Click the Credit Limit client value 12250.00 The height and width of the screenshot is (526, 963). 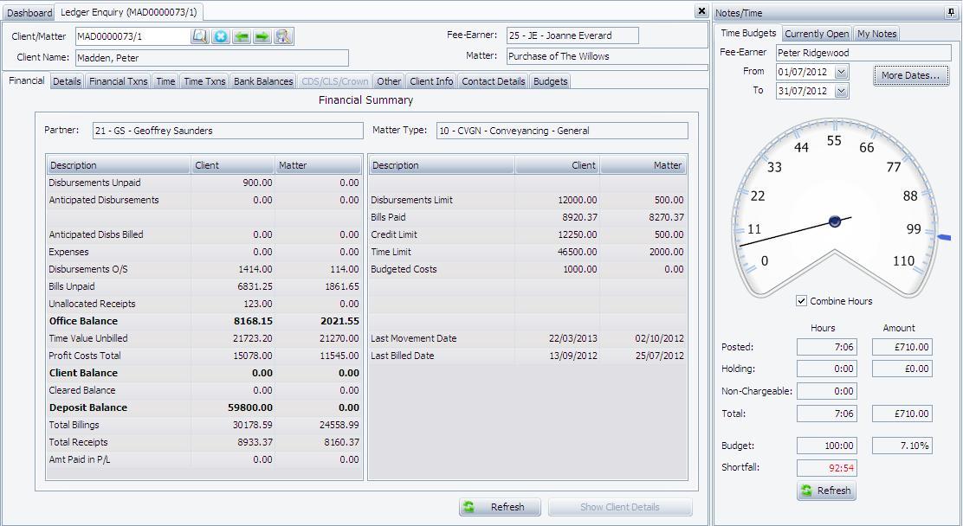point(577,234)
